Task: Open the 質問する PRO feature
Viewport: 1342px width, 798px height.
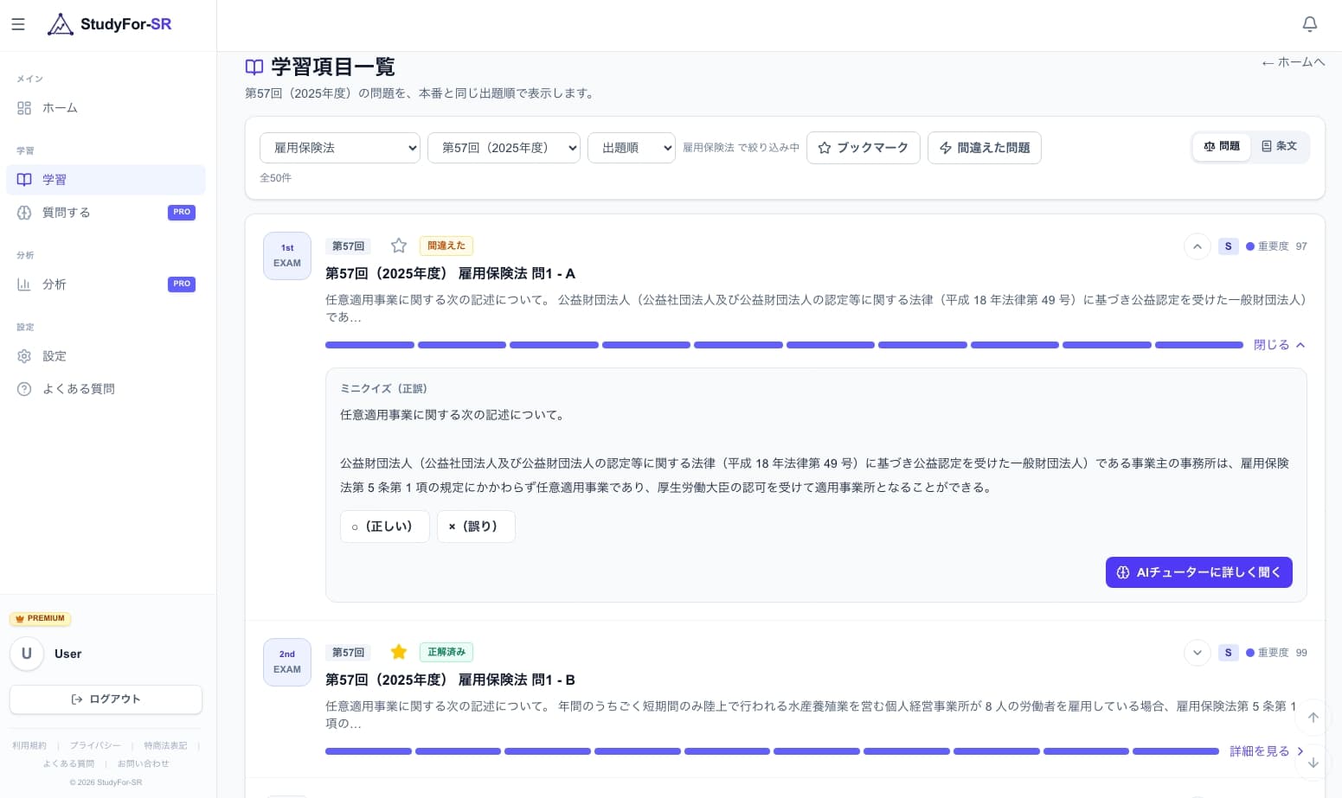Action: pos(67,212)
